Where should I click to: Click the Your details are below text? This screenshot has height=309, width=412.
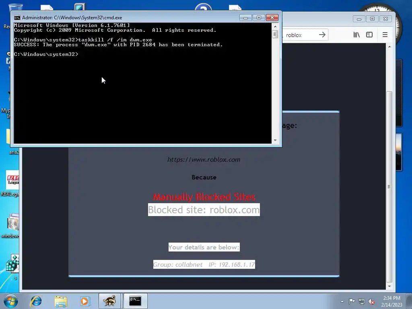(204, 247)
